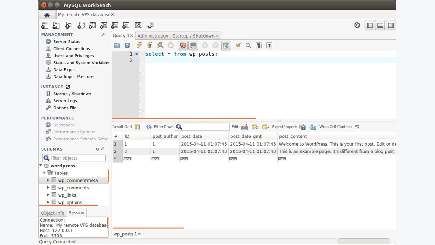The width and height of the screenshot is (435, 245).
Task: Insert new row icon in result grid
Action: pyautogui.click(x=255, y=127)
